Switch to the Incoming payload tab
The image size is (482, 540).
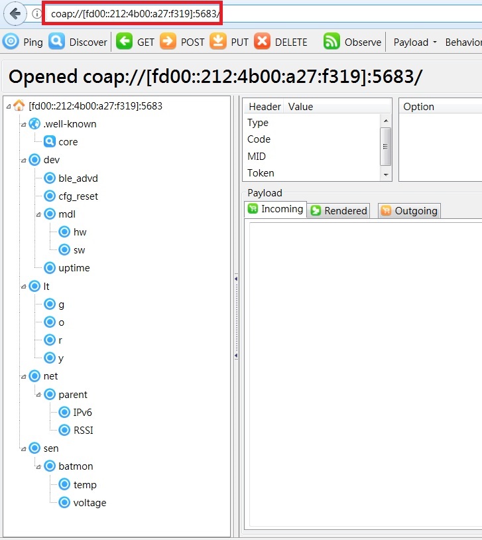pos(276,209)
